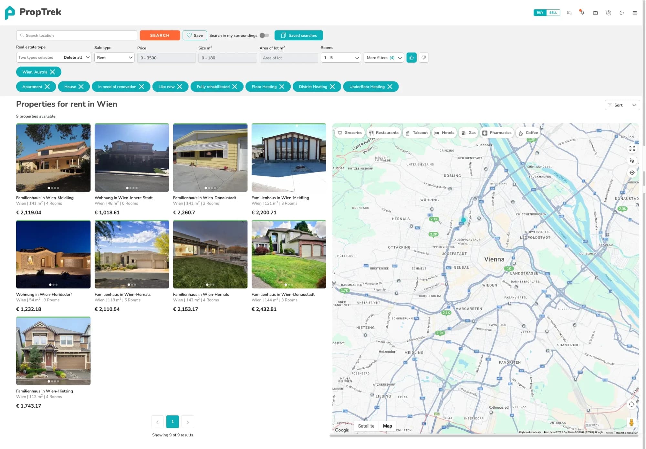Click the logout arrow icon
The height and width of the screenshot is (449, 646).
click(x=621, y=13)
